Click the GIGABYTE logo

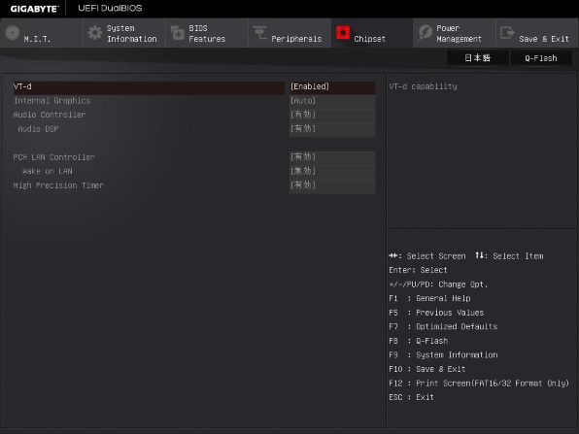(x=34, y=9)
